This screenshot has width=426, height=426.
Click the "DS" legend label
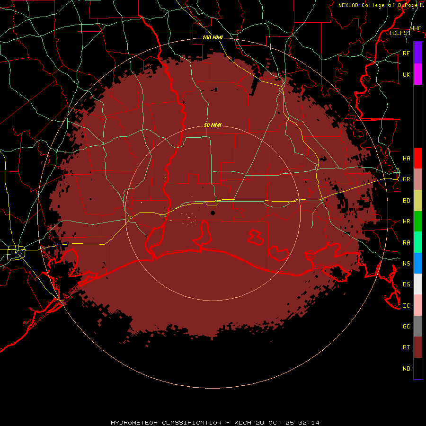click(406, 284)
